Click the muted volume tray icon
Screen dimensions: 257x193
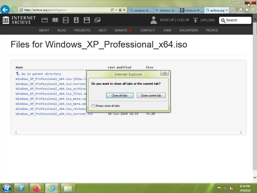coord(231,188)
